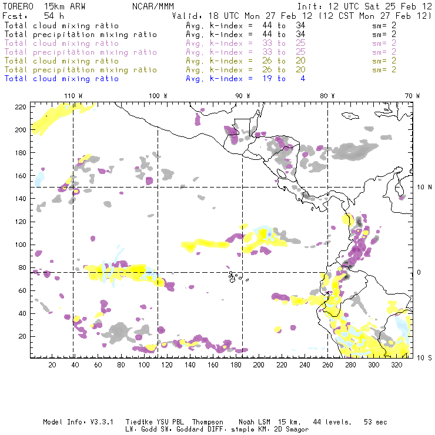
Task: Select the "10 N" latitude label
Action: pyautogui.click(x=424, y=188)
